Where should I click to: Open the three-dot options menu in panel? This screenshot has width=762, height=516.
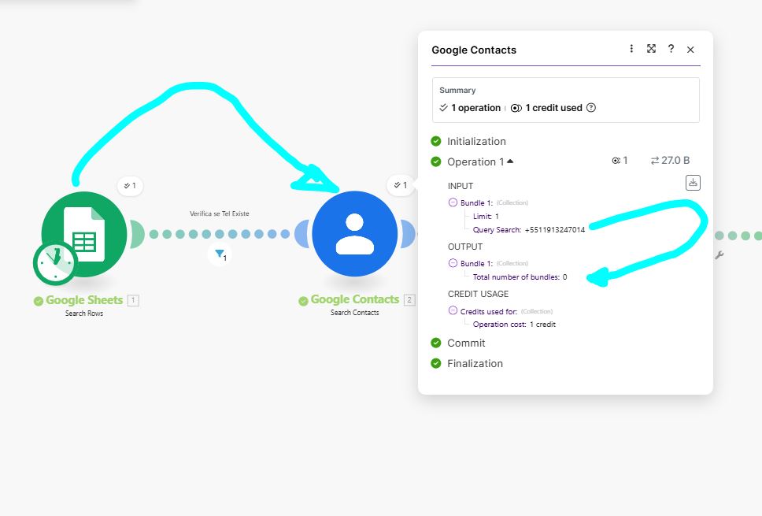point(631,49)
